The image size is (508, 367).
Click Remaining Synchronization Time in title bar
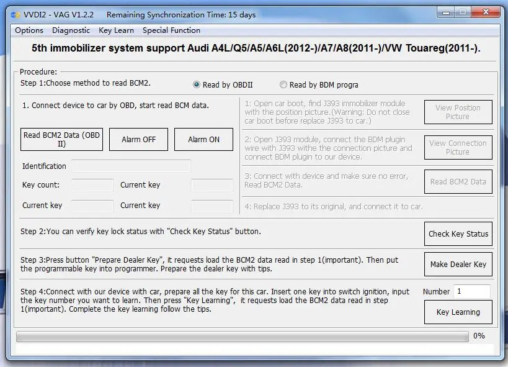point(180,15)
